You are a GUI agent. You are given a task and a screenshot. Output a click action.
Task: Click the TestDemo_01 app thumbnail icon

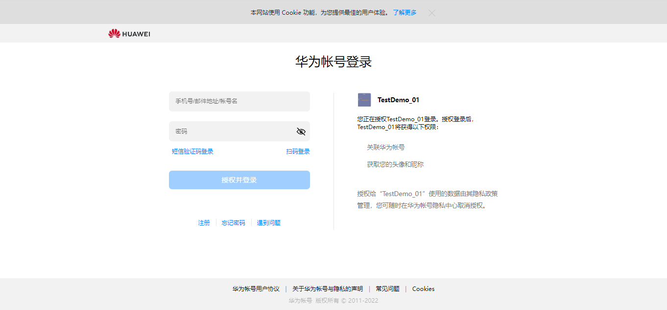pos(364,100)
